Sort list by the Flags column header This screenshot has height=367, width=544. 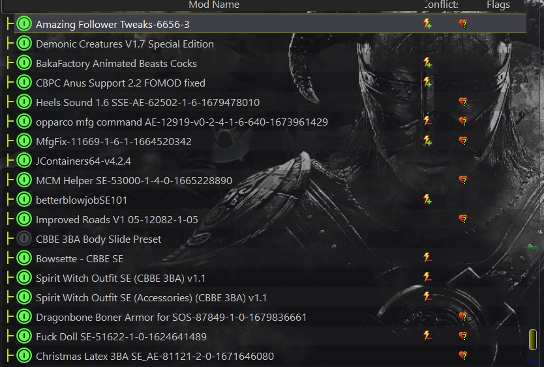pyautogui.click(x=498, y=5)
